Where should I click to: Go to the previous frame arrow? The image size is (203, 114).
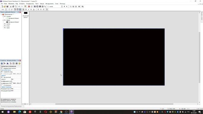pos(64,6)
